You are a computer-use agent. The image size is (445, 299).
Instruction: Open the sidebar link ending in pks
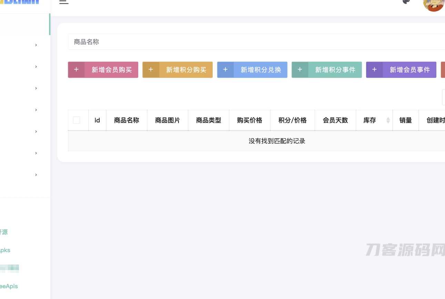coord(5,250)
